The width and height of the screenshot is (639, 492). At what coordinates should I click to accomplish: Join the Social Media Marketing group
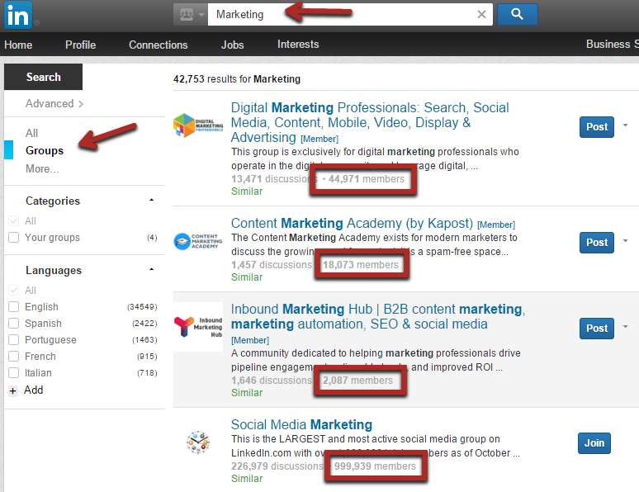(594, 443)
